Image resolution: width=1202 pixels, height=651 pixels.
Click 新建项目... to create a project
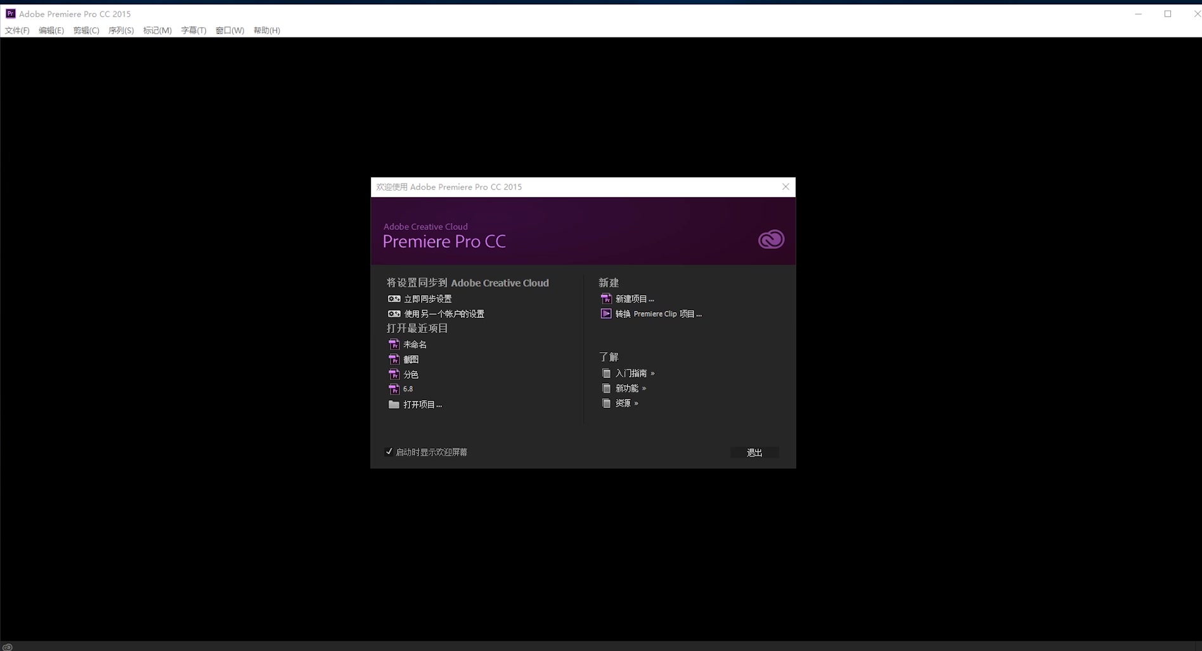[x=635, y=299]
